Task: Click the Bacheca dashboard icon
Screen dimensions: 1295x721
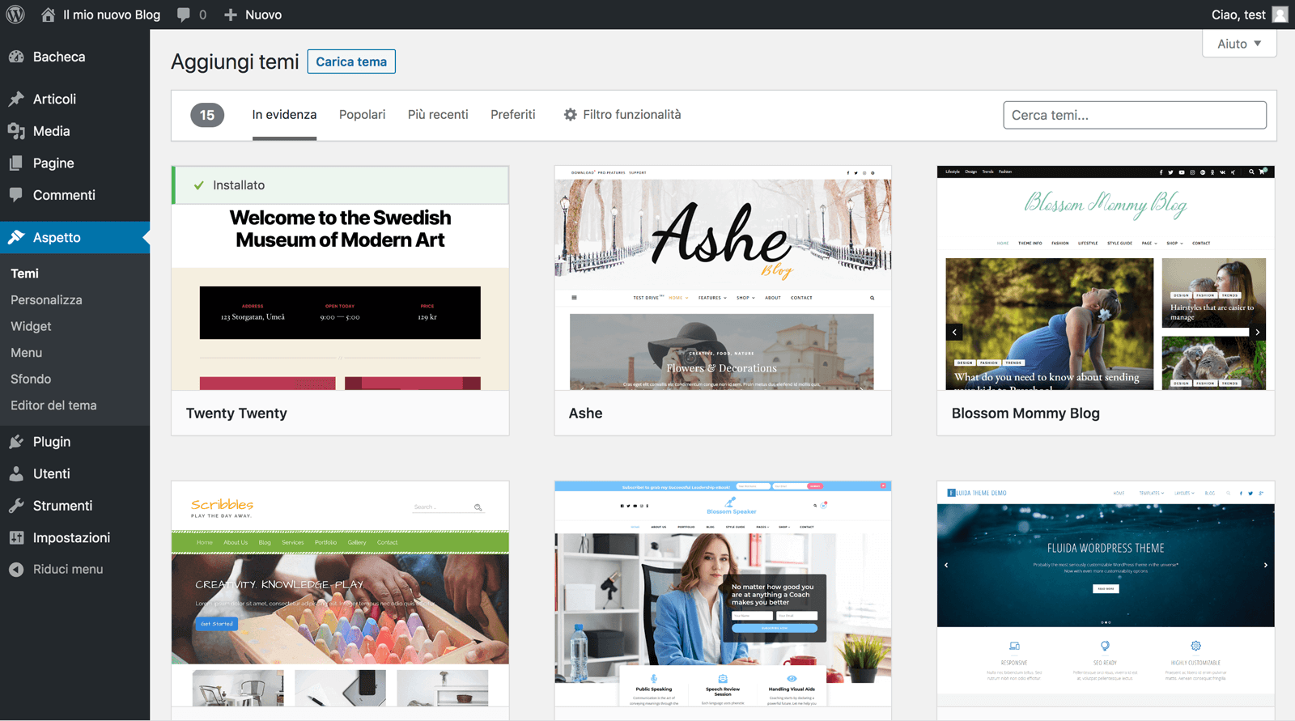Action: pos(16,57)
